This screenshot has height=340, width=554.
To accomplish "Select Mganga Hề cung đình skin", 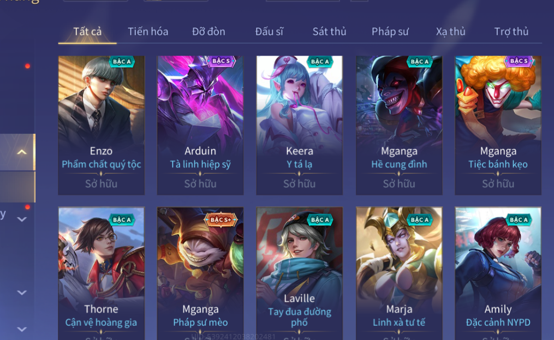I will (399, 125).
